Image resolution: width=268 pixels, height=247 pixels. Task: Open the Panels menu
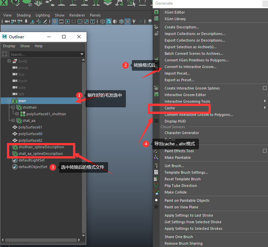(x=95, y=15)
